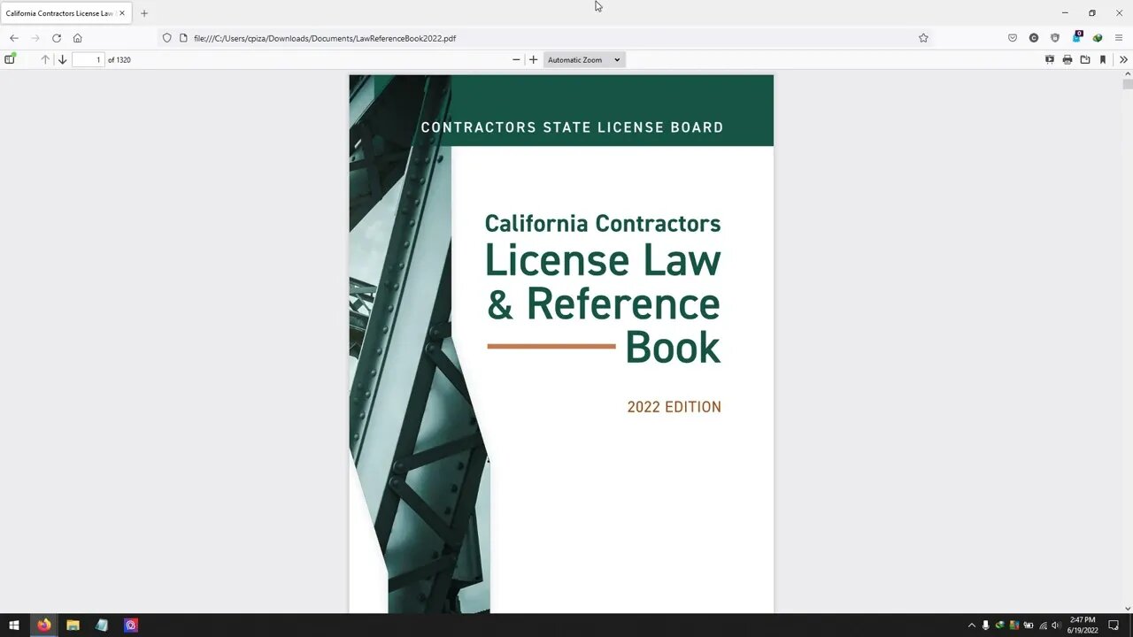The height and width of the screenshot is (637, 1133).
Task: Open battery status in tray
Action: point(1028,625)
